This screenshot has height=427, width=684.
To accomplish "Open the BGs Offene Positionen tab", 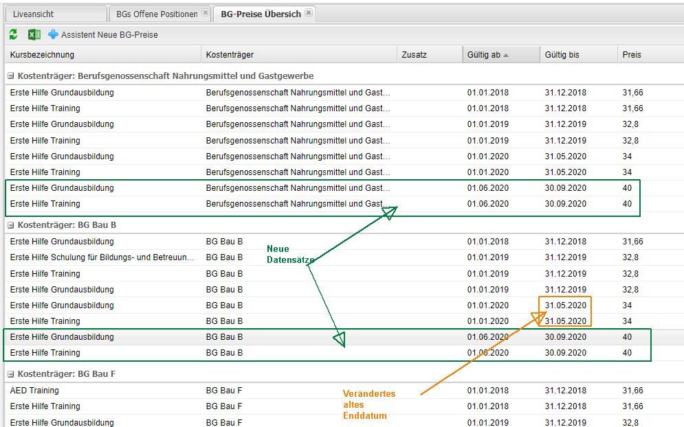I will pos(157,14).
